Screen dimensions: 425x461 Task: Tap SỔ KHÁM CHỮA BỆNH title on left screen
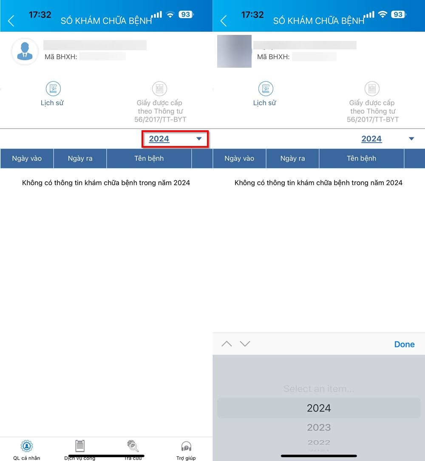pos(106,20)
